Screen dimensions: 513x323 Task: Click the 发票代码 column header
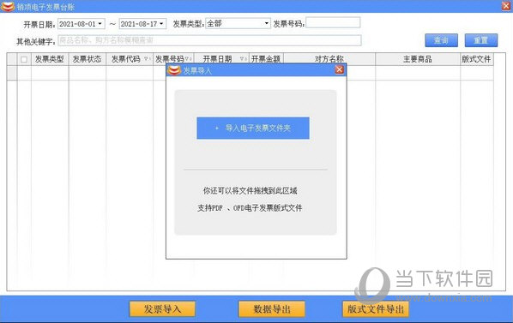pos(130,59)
